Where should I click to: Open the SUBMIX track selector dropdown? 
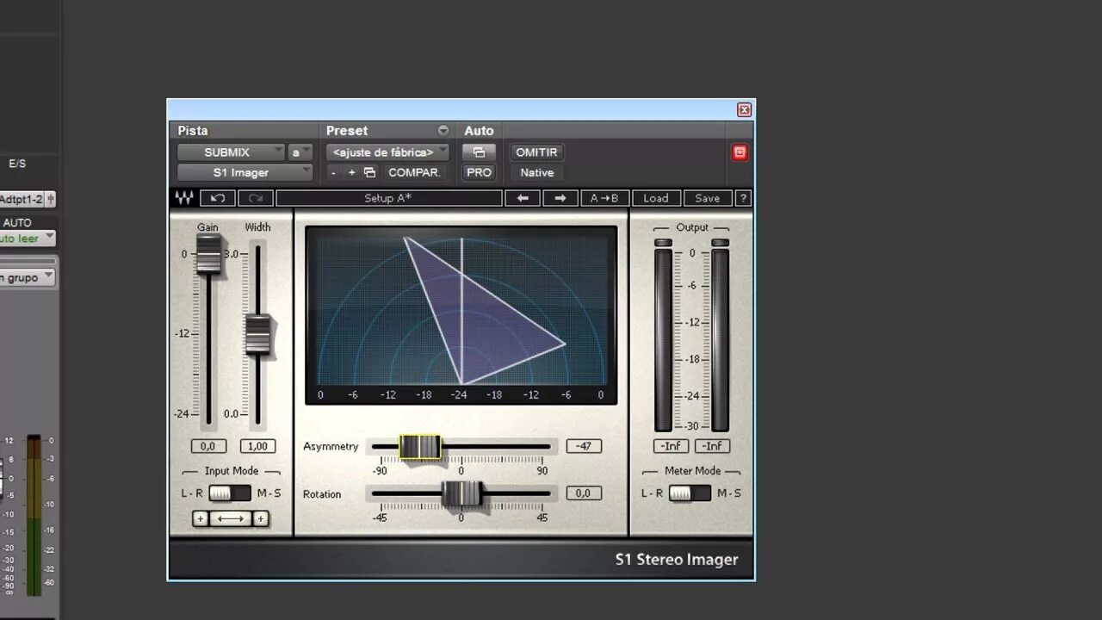pos(231,152)
